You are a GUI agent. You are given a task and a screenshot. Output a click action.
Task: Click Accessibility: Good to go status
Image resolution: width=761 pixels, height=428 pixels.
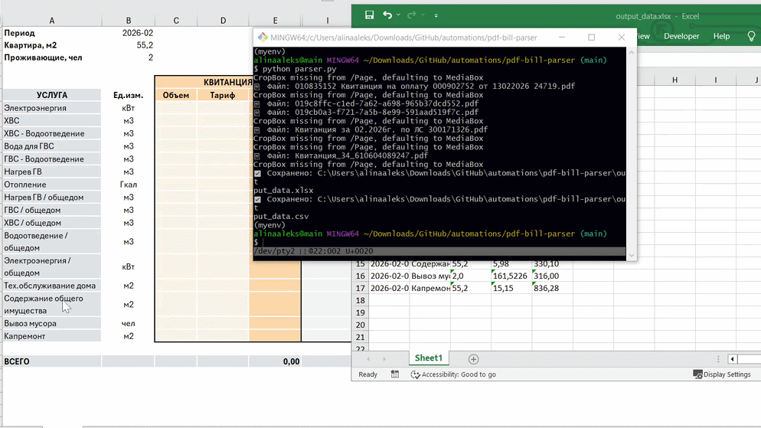453,374
